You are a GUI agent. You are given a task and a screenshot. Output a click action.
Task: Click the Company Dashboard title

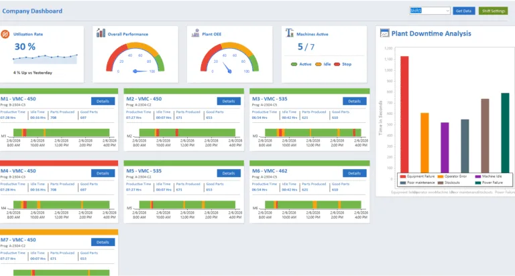(x=32, y=11)
